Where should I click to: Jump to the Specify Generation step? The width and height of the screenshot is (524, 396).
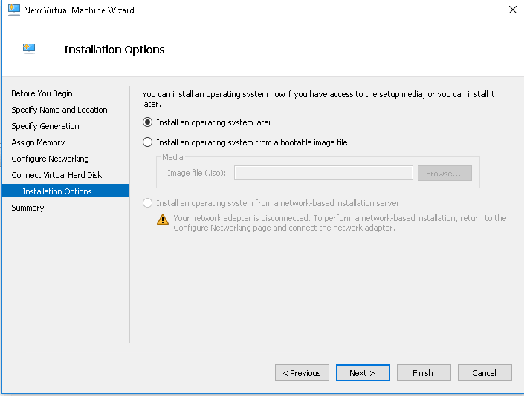[x=45, y=126]
